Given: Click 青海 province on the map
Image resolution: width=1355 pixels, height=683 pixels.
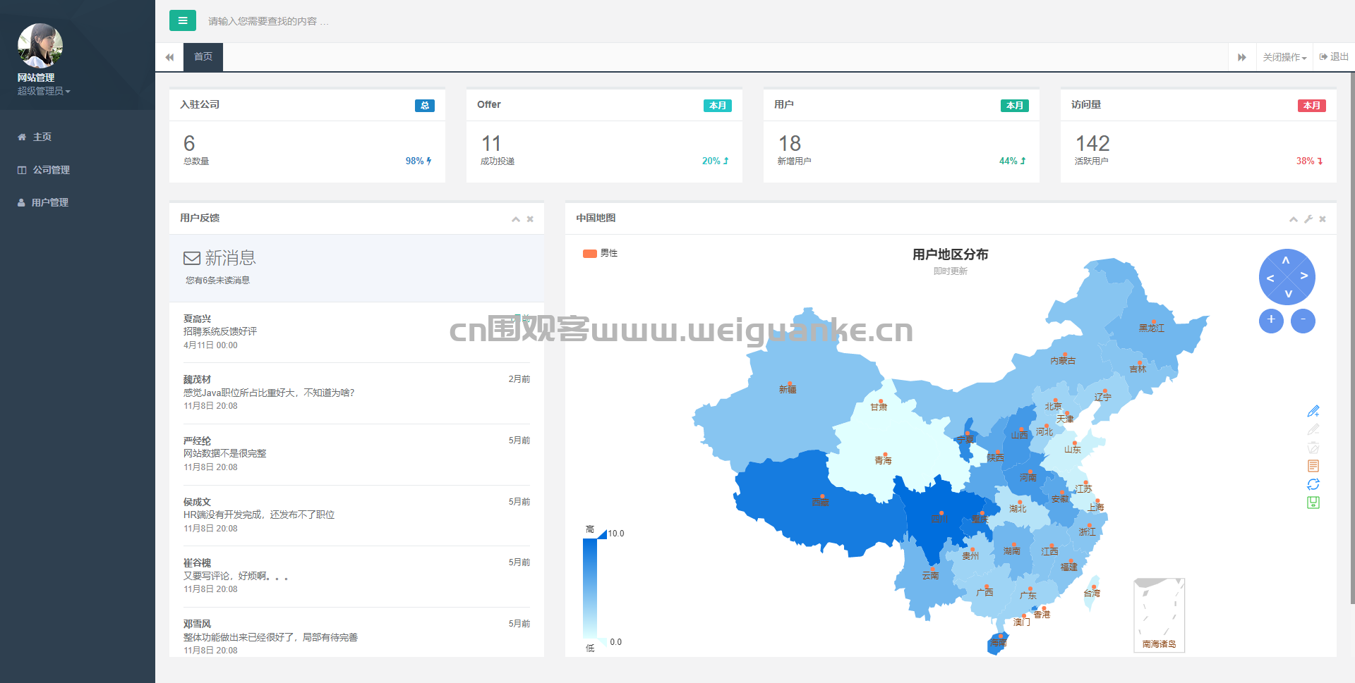Looking at the screenshot, I should pyautogui.click(x=883, y=460).
